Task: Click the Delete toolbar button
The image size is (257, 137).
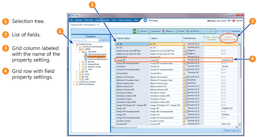Action: pos(222,31)
